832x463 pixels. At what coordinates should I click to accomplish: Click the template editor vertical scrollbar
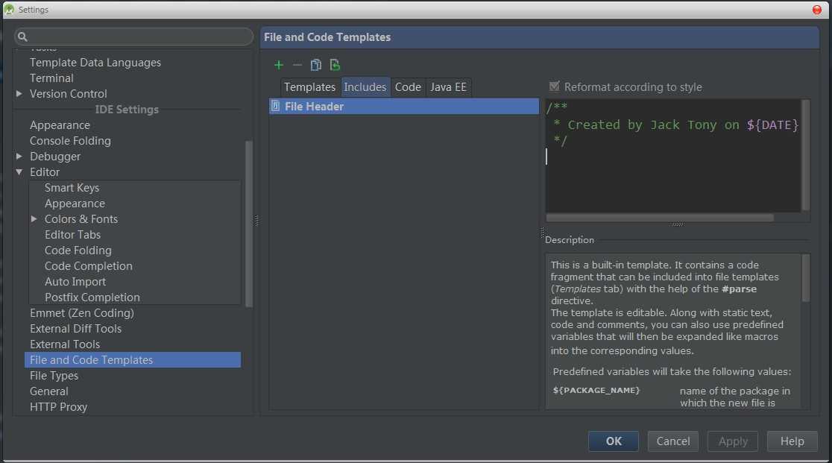click(805, 155)
